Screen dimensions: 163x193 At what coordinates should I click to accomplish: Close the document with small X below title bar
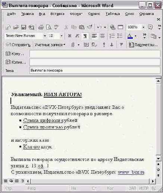pyautogui.click(x=159, y=19)
